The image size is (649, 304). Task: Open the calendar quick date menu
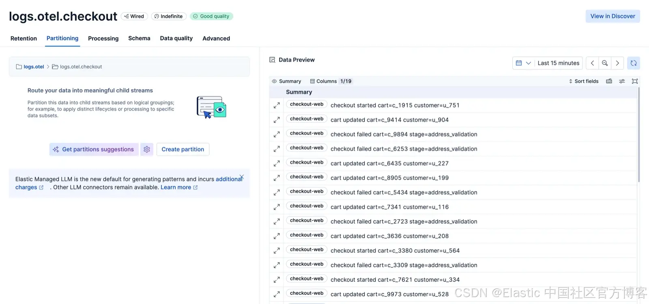(523, 63)
